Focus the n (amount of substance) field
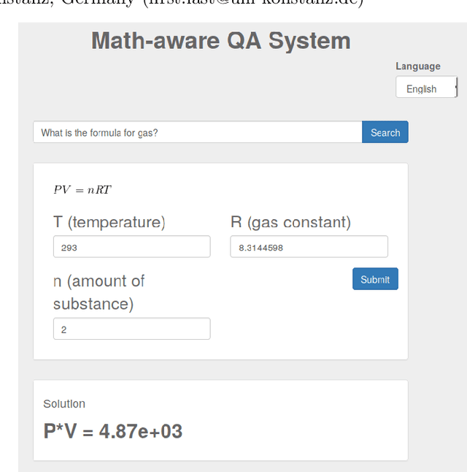Image resolution: width=467 pixels, height=472 pixels. point(131,329)
